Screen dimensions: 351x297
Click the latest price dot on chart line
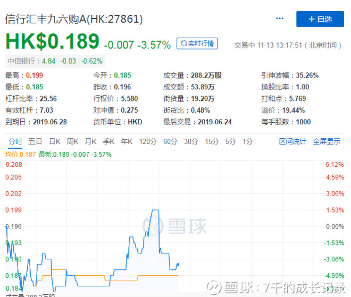(178, 265)
